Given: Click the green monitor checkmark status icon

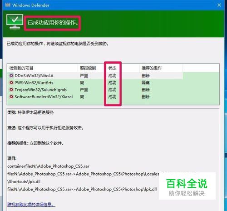Looking at the screenshot, I should pyautogui.click(x=15, y=22).
